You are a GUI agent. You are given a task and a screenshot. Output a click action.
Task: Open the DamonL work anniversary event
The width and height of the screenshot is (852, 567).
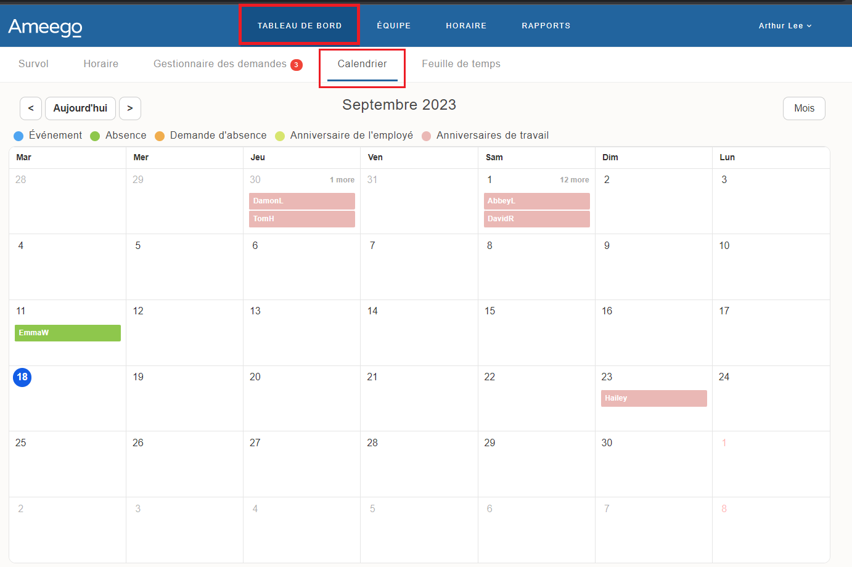(301, 200)
